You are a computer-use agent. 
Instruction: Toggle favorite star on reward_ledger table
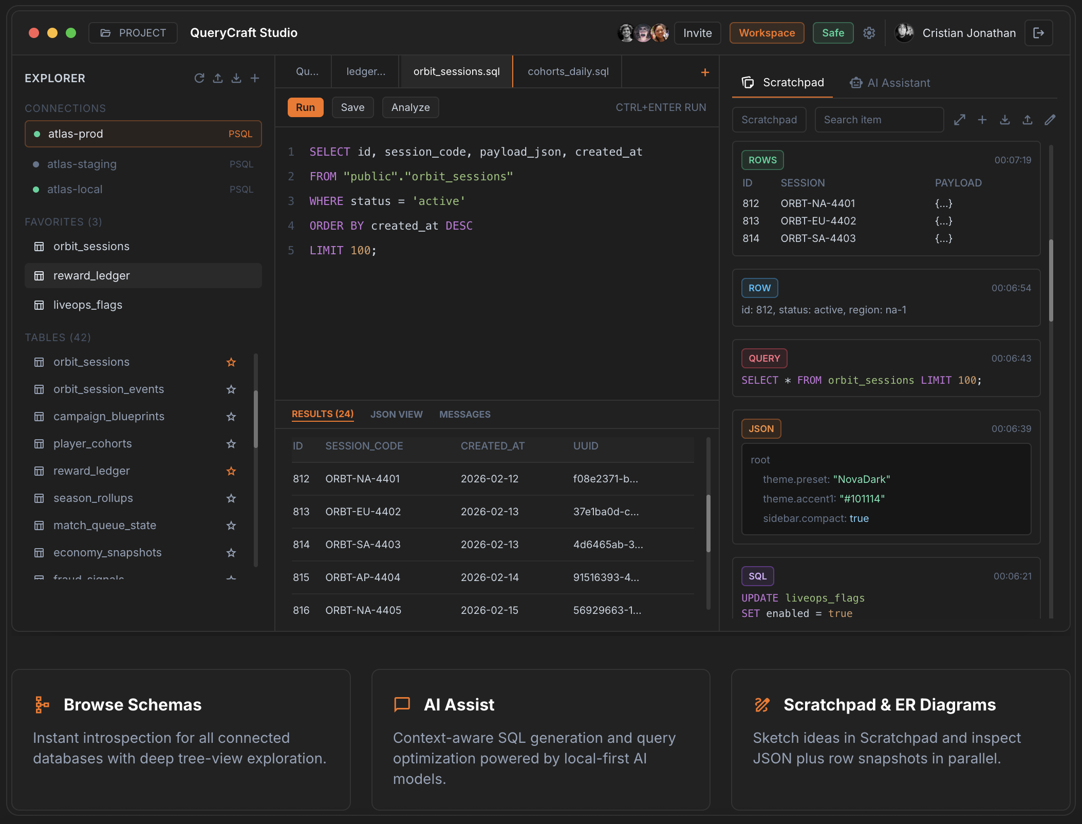231,471
